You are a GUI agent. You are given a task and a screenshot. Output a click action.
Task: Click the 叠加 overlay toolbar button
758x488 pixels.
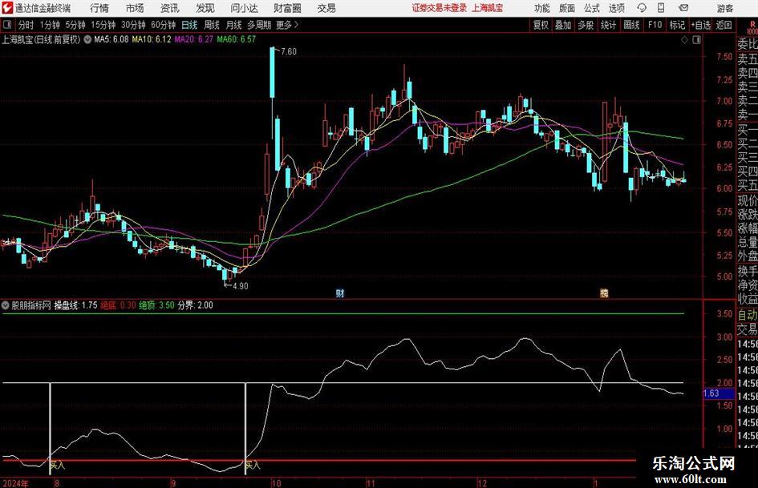[x=563, y=25]
